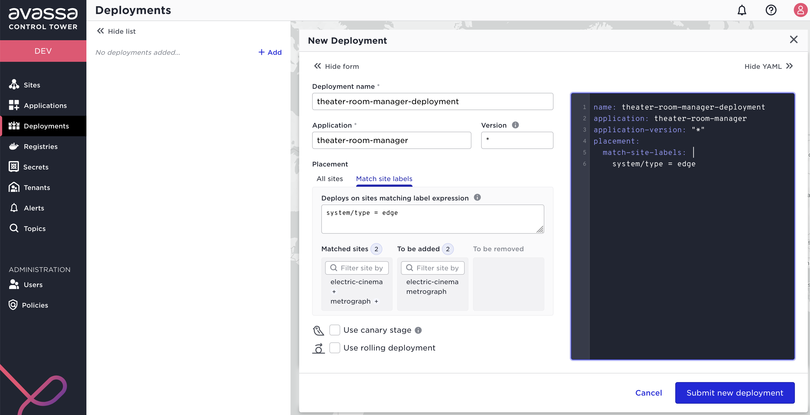
Task: Select the Match site labels tab
Action: tap(384, 179)
